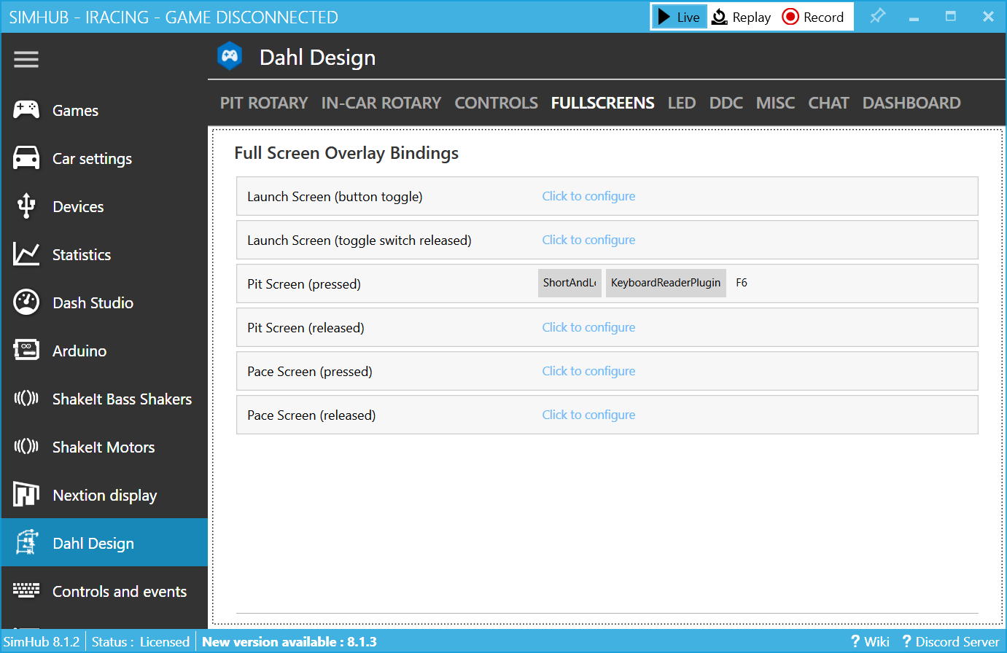Expand the hamburger menu

[26, 59]
